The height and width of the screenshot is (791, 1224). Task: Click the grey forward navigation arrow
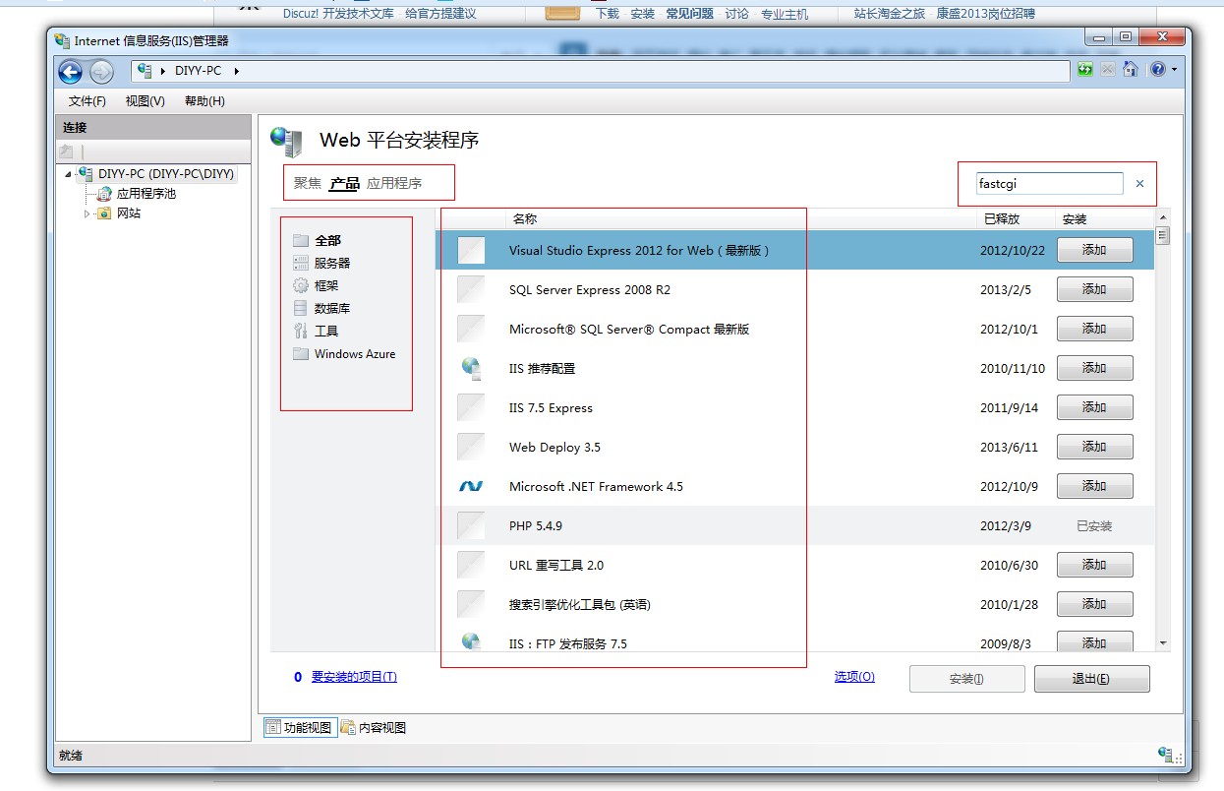click(101, 72)
